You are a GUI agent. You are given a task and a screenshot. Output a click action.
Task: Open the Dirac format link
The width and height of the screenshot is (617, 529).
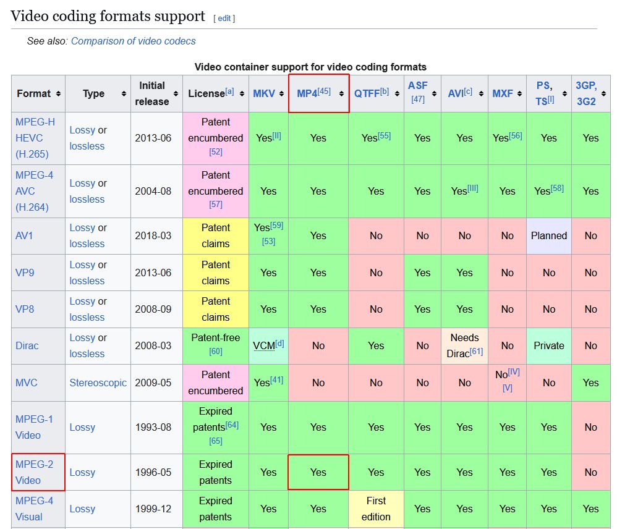(x=27, y=345)
